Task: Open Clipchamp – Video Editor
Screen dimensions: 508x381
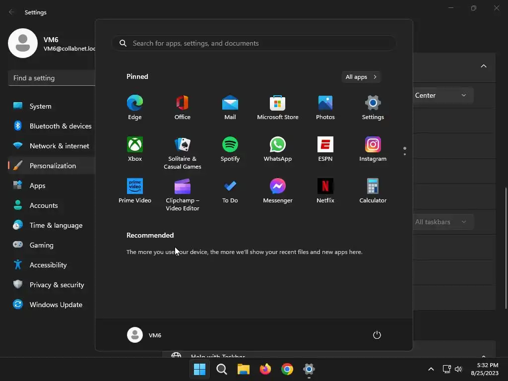Action: point(183,194)
